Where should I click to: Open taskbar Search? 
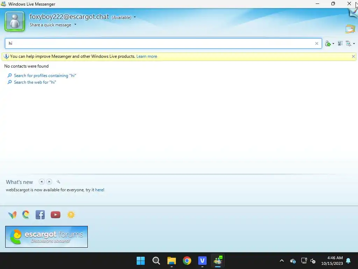pyautogui.click(x=156, y=261)
